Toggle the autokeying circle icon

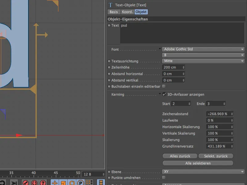point(34,183)
